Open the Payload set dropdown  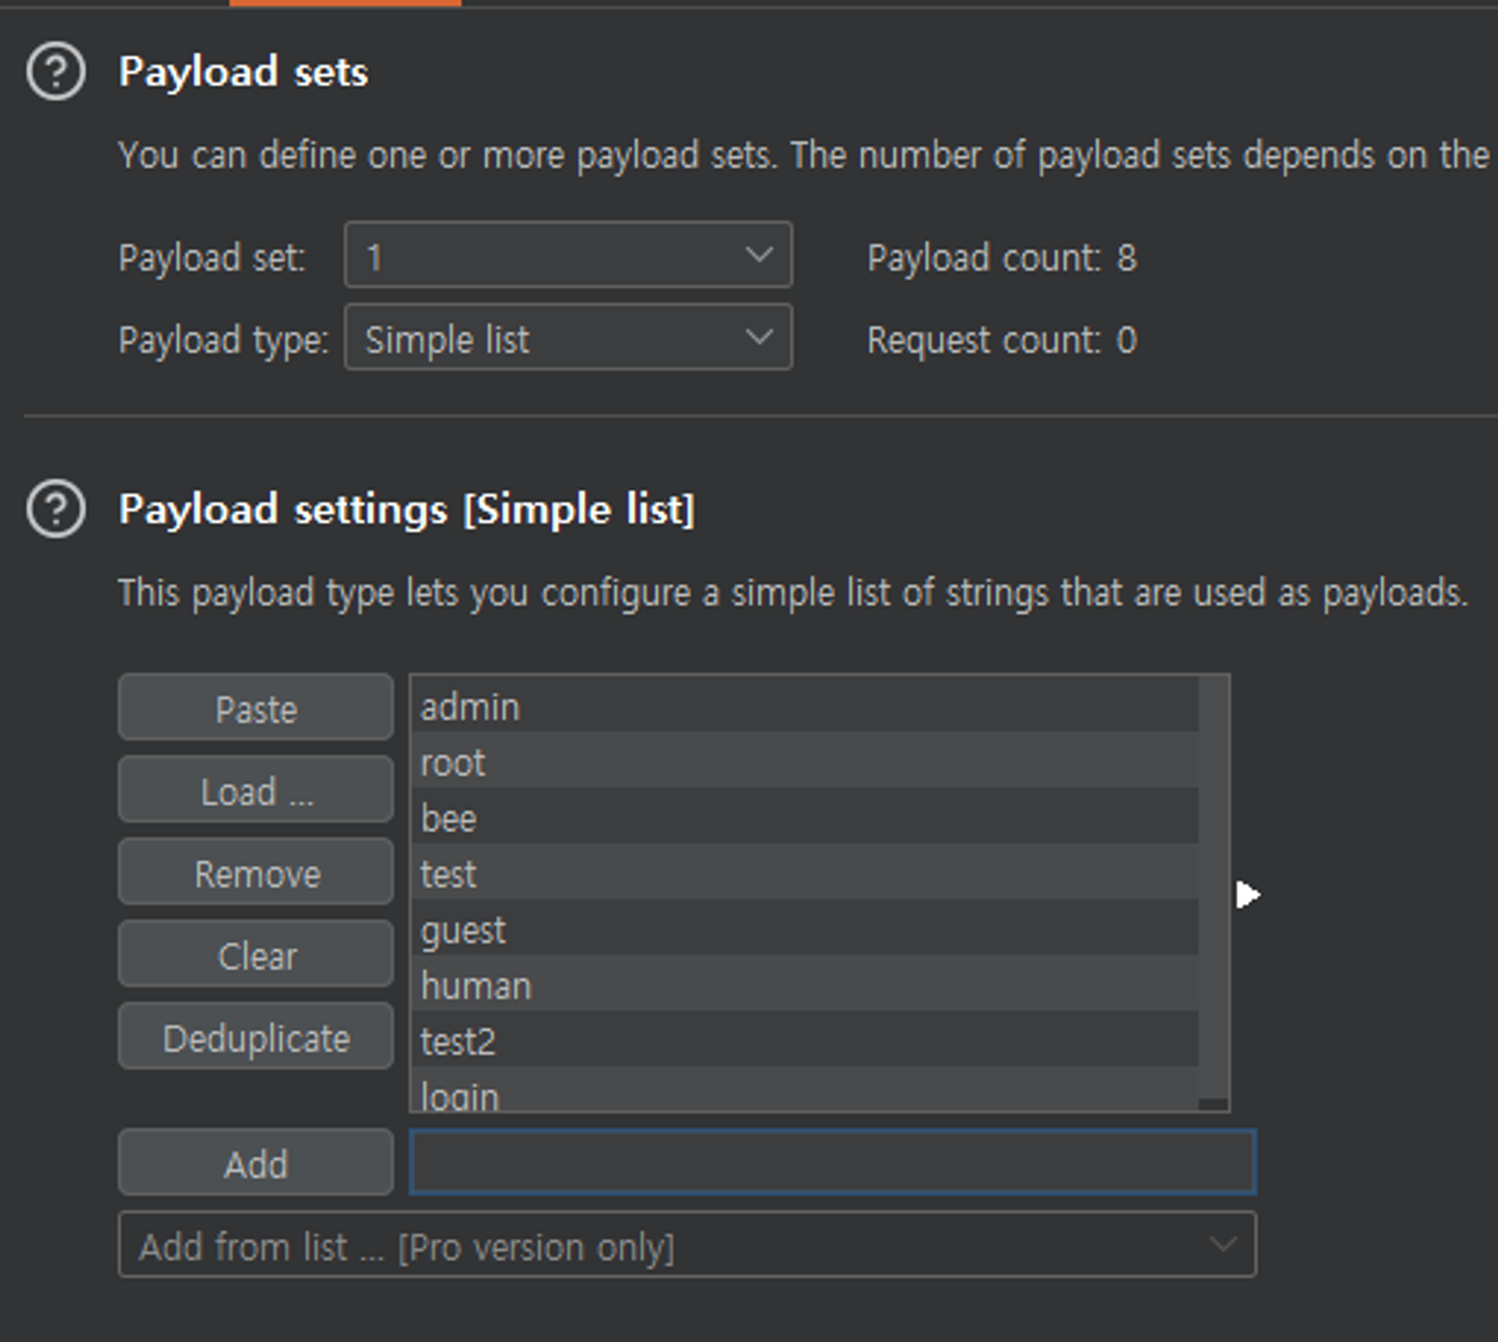click(568, 255)
